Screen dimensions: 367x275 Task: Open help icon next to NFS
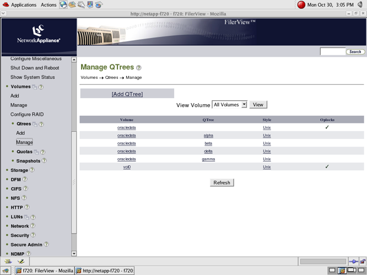[x=24, y=198]
